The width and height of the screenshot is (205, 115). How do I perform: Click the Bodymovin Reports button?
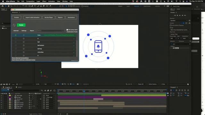(60, 18)
